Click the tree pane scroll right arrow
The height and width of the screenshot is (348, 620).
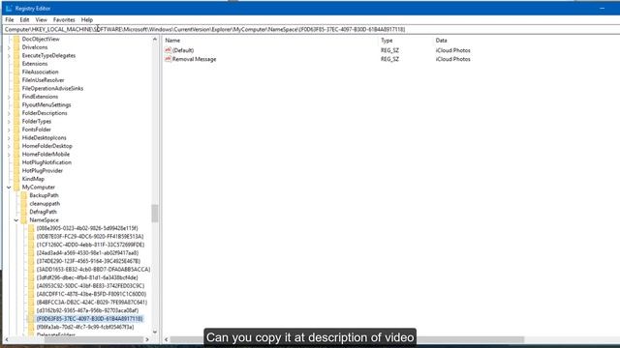pyautogui.click(x=147, y=339)
